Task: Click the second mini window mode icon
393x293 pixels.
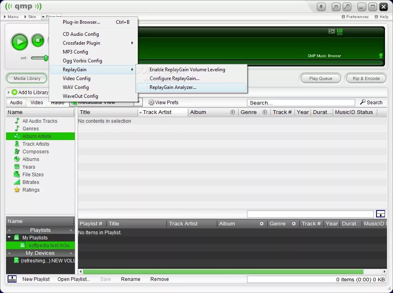Action: [347, 7]
